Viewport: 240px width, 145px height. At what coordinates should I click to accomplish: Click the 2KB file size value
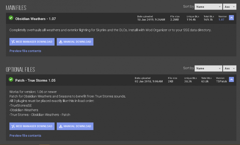tap(170, 81)
